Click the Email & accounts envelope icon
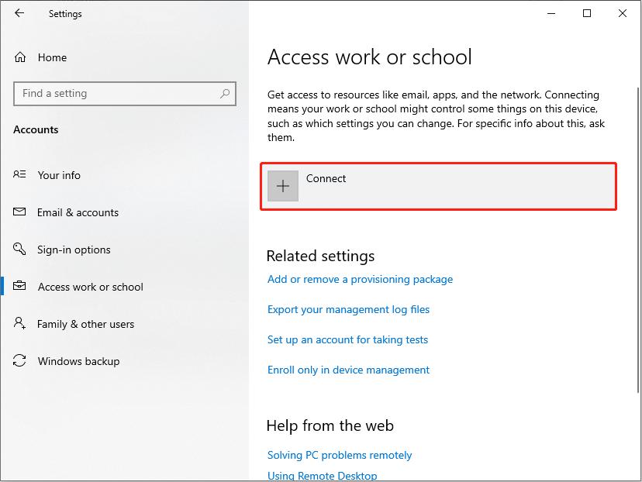 click(20, 212)
